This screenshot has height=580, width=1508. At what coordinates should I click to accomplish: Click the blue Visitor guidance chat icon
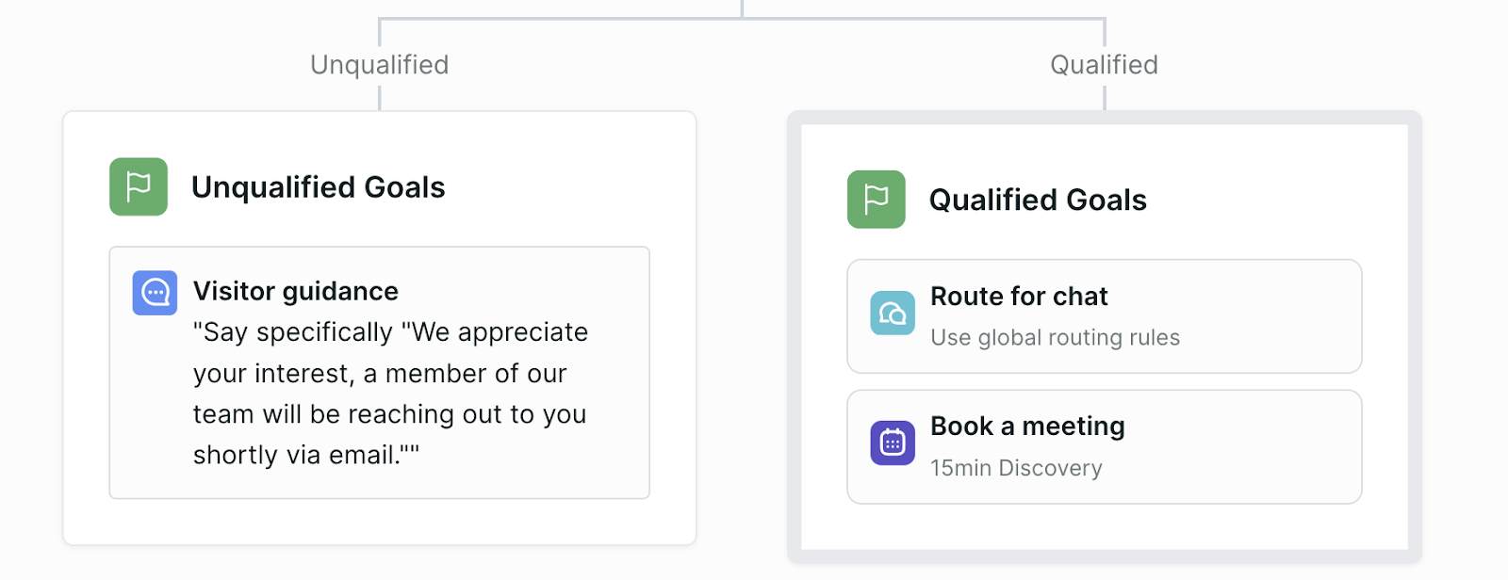tap(155, 293)
